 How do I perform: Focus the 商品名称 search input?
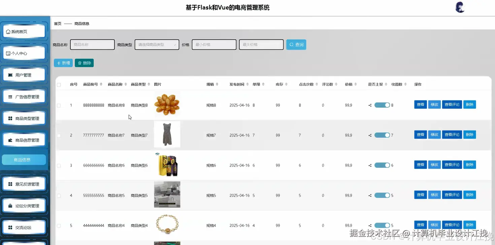[x=92, y=45]
